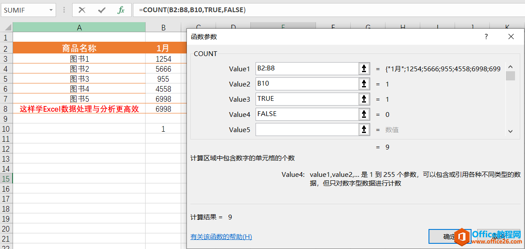Select row 15 header

coord(6,179)
